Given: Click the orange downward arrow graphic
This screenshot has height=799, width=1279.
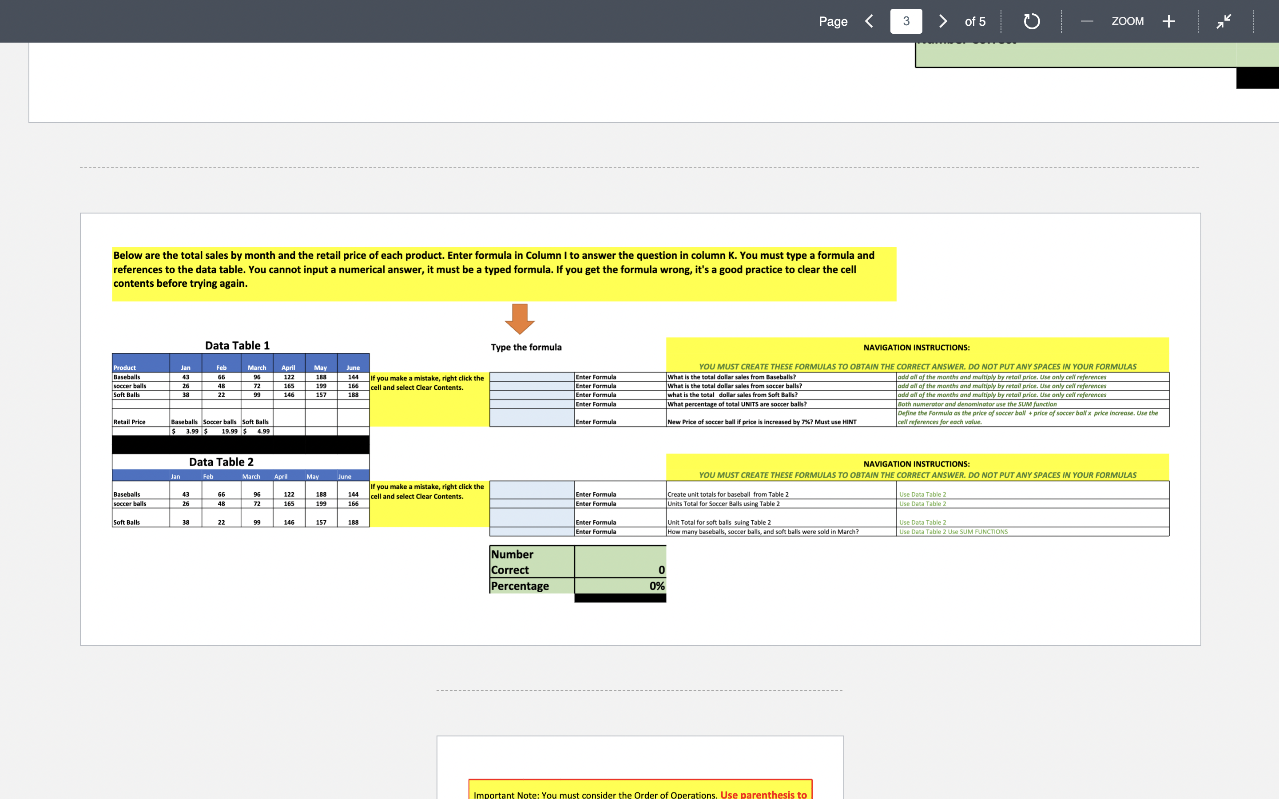Looking at the screenshot, I should 520,320.
